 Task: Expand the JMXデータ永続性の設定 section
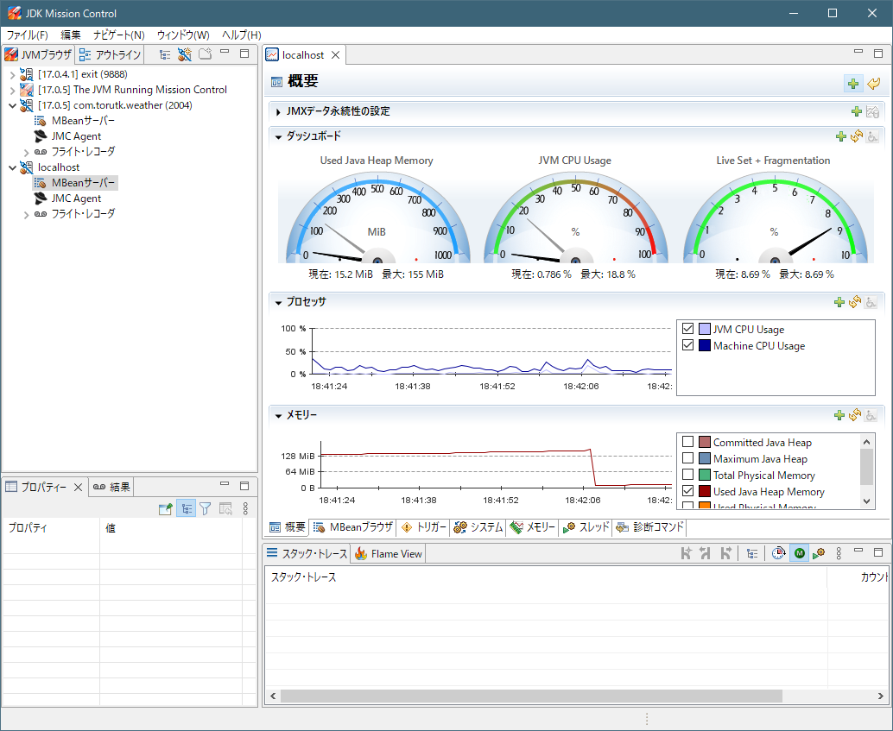(278, 111)
